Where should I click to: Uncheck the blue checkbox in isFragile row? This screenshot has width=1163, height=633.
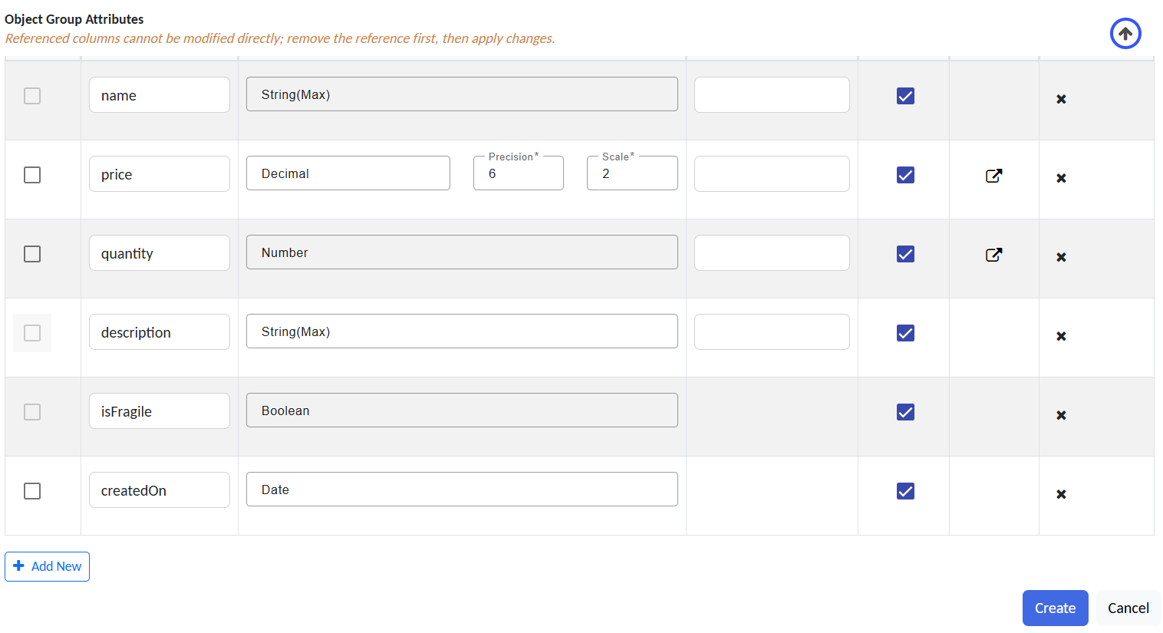point(905,412)
